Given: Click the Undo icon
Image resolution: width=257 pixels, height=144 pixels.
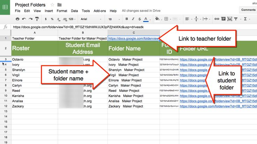Looking at the screenshot, I should (x=24, y=19).
